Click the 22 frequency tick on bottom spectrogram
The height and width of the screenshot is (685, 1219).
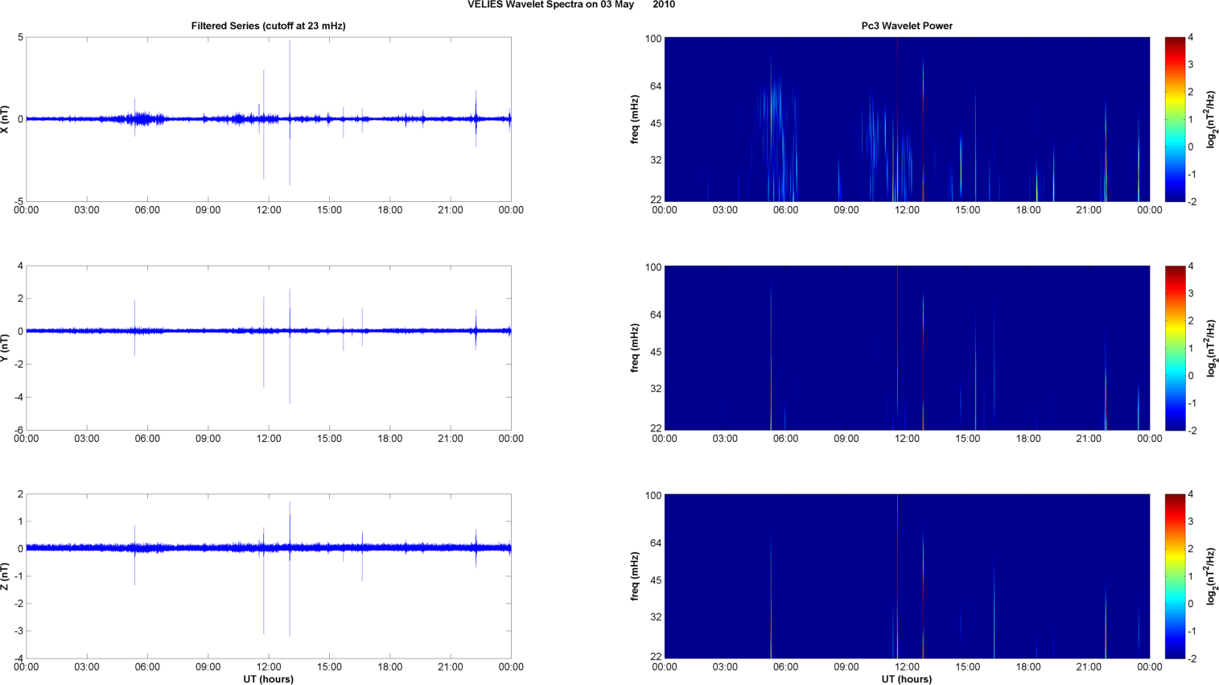point(656,657)
